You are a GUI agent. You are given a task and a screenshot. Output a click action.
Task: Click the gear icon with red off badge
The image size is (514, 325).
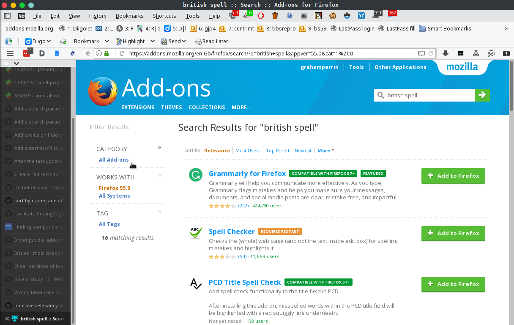pyautogui.click(x=233, y=16)
